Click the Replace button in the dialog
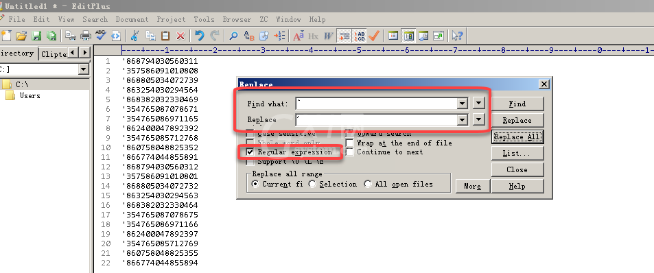 (x=517, y=121)
